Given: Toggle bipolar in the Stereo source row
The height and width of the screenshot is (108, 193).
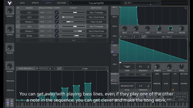Looking at the screenshot, I should pos(42,36).
